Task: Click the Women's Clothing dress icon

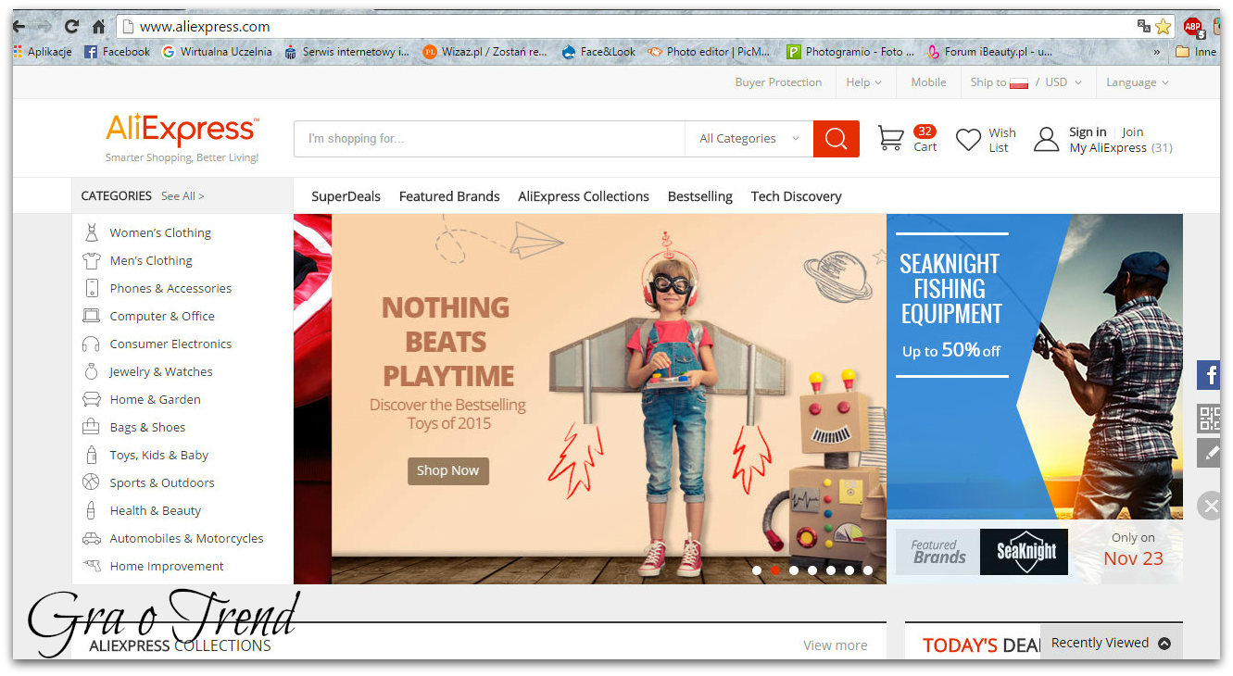Action: click(91, 232)
